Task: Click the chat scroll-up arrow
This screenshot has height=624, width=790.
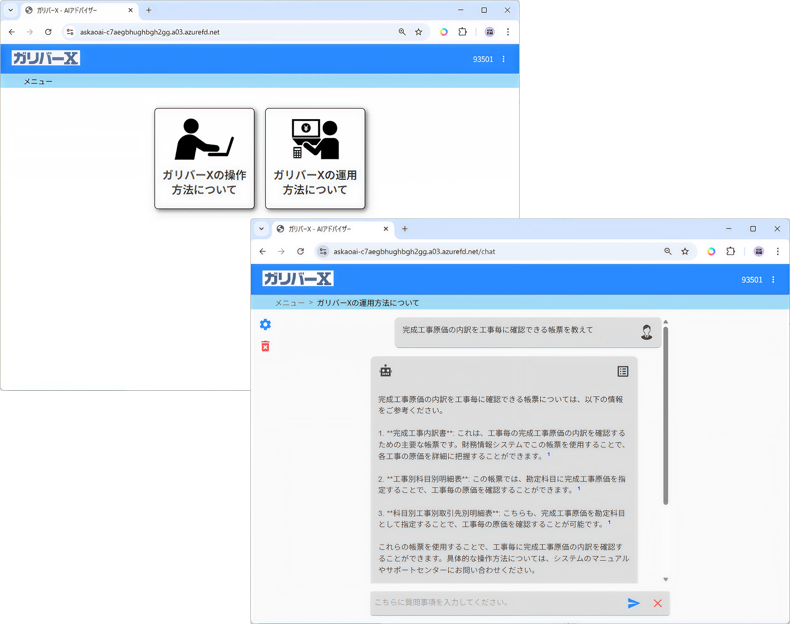Action: (665, 322)
